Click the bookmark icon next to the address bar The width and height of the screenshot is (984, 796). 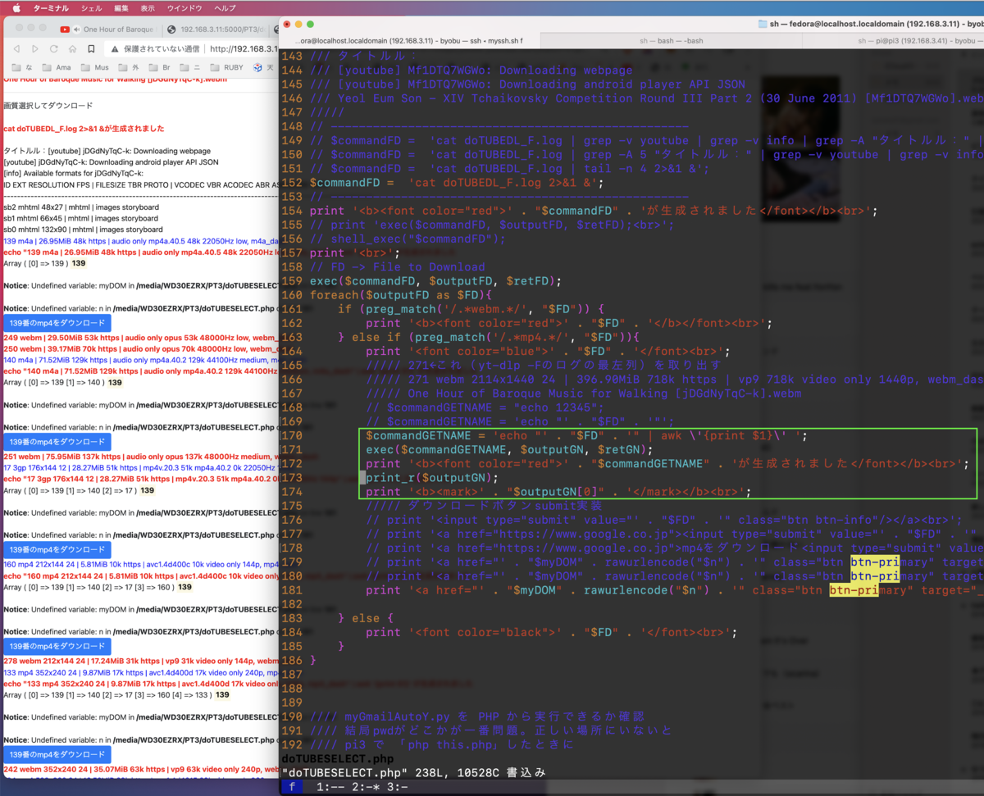[91, 48]
